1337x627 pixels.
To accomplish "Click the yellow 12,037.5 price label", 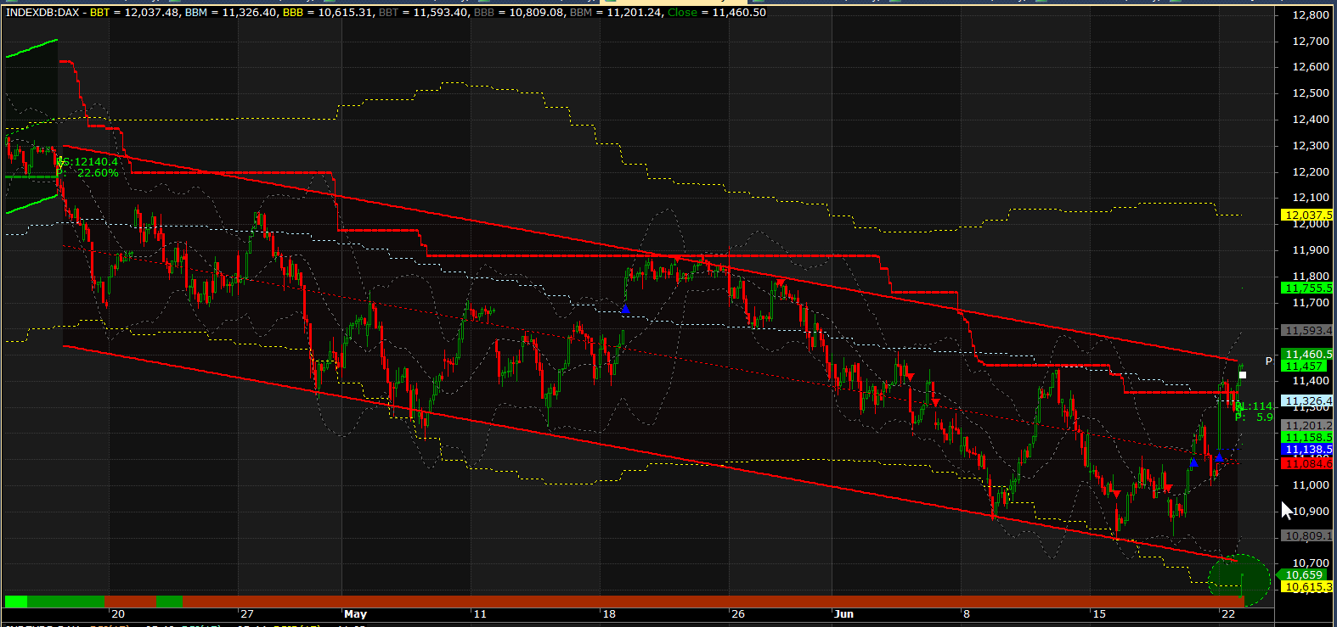I will (1307, 216).
